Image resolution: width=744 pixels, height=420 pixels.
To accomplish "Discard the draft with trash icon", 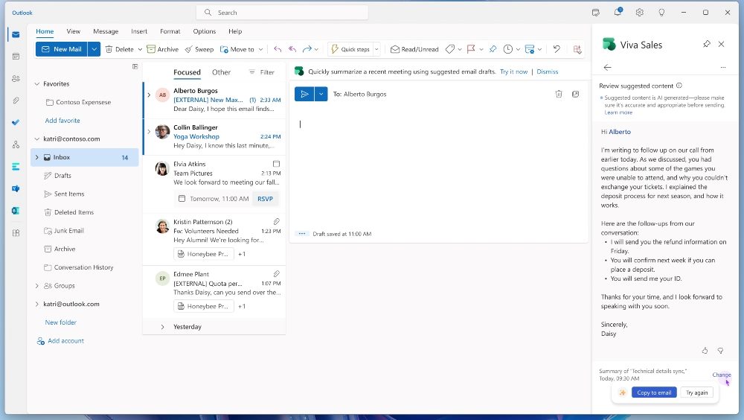I will [x=559, y=94].
